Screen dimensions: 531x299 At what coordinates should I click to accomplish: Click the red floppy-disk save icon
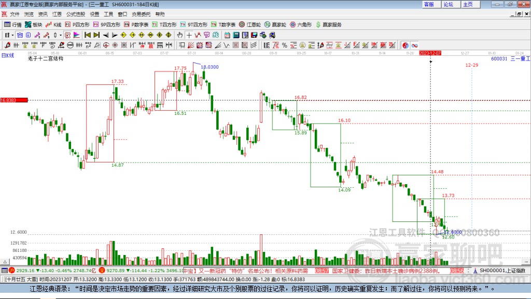(254, 35)
